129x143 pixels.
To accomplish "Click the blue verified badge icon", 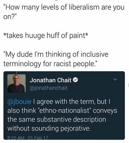I will 76,80.
